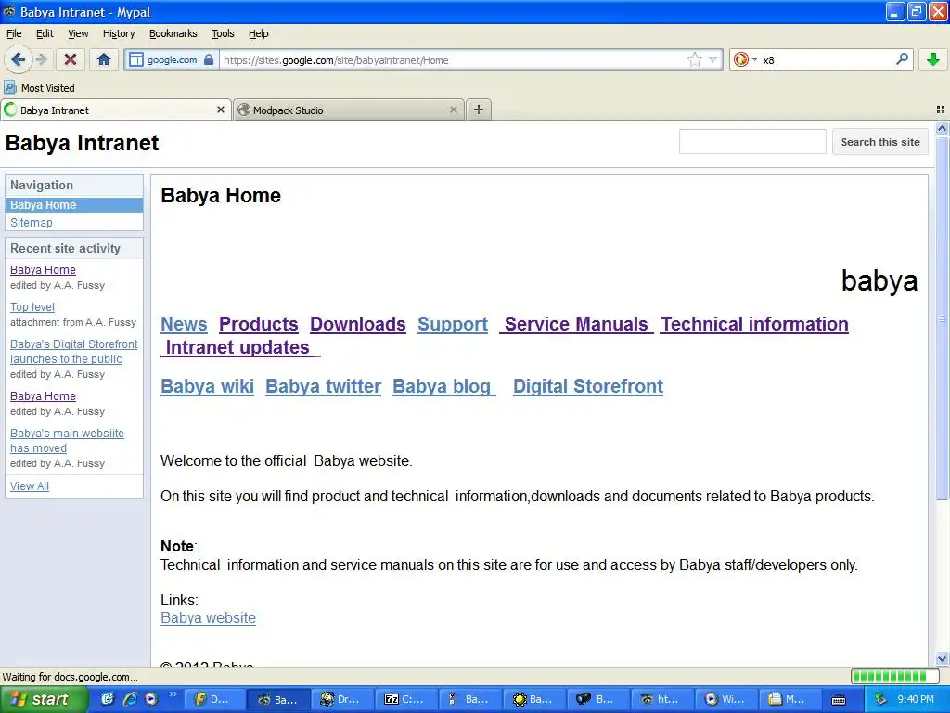Select the Babya Intranet tab
Image resolution: width=950 pixels, height=713 pixels.
tap(116, 110)
